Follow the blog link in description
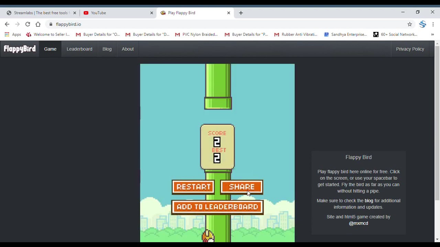The width and height of the screenshot is (440, 247). point(368,201)
